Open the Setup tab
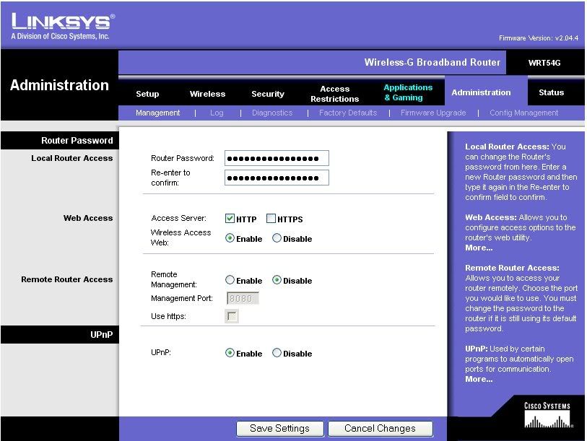 (147, 94)
